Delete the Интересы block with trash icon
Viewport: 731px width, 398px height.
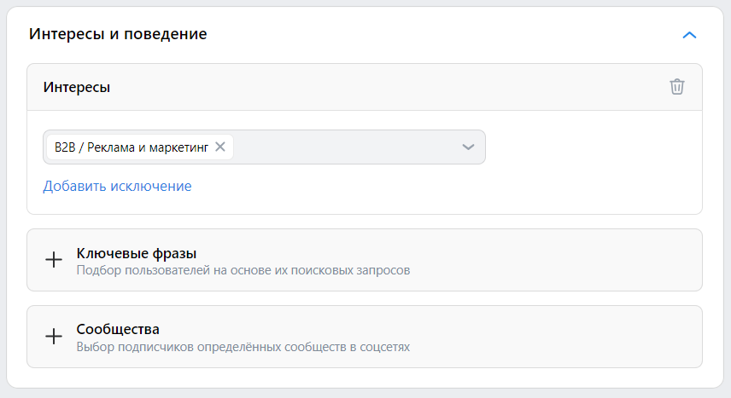677,87
